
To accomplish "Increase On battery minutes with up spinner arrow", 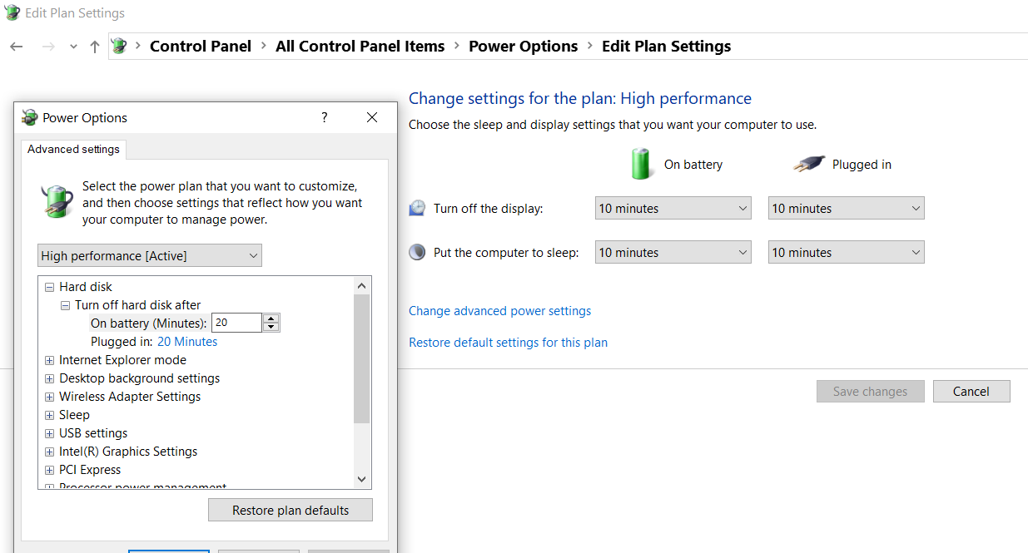I will 271,318.
